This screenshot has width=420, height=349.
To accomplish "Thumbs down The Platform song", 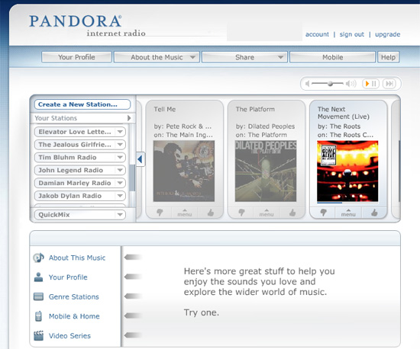I will point(241,213).
